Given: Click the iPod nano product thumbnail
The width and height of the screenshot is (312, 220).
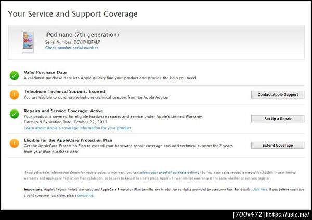Looking at the screenshot, I should pos(28,42).
